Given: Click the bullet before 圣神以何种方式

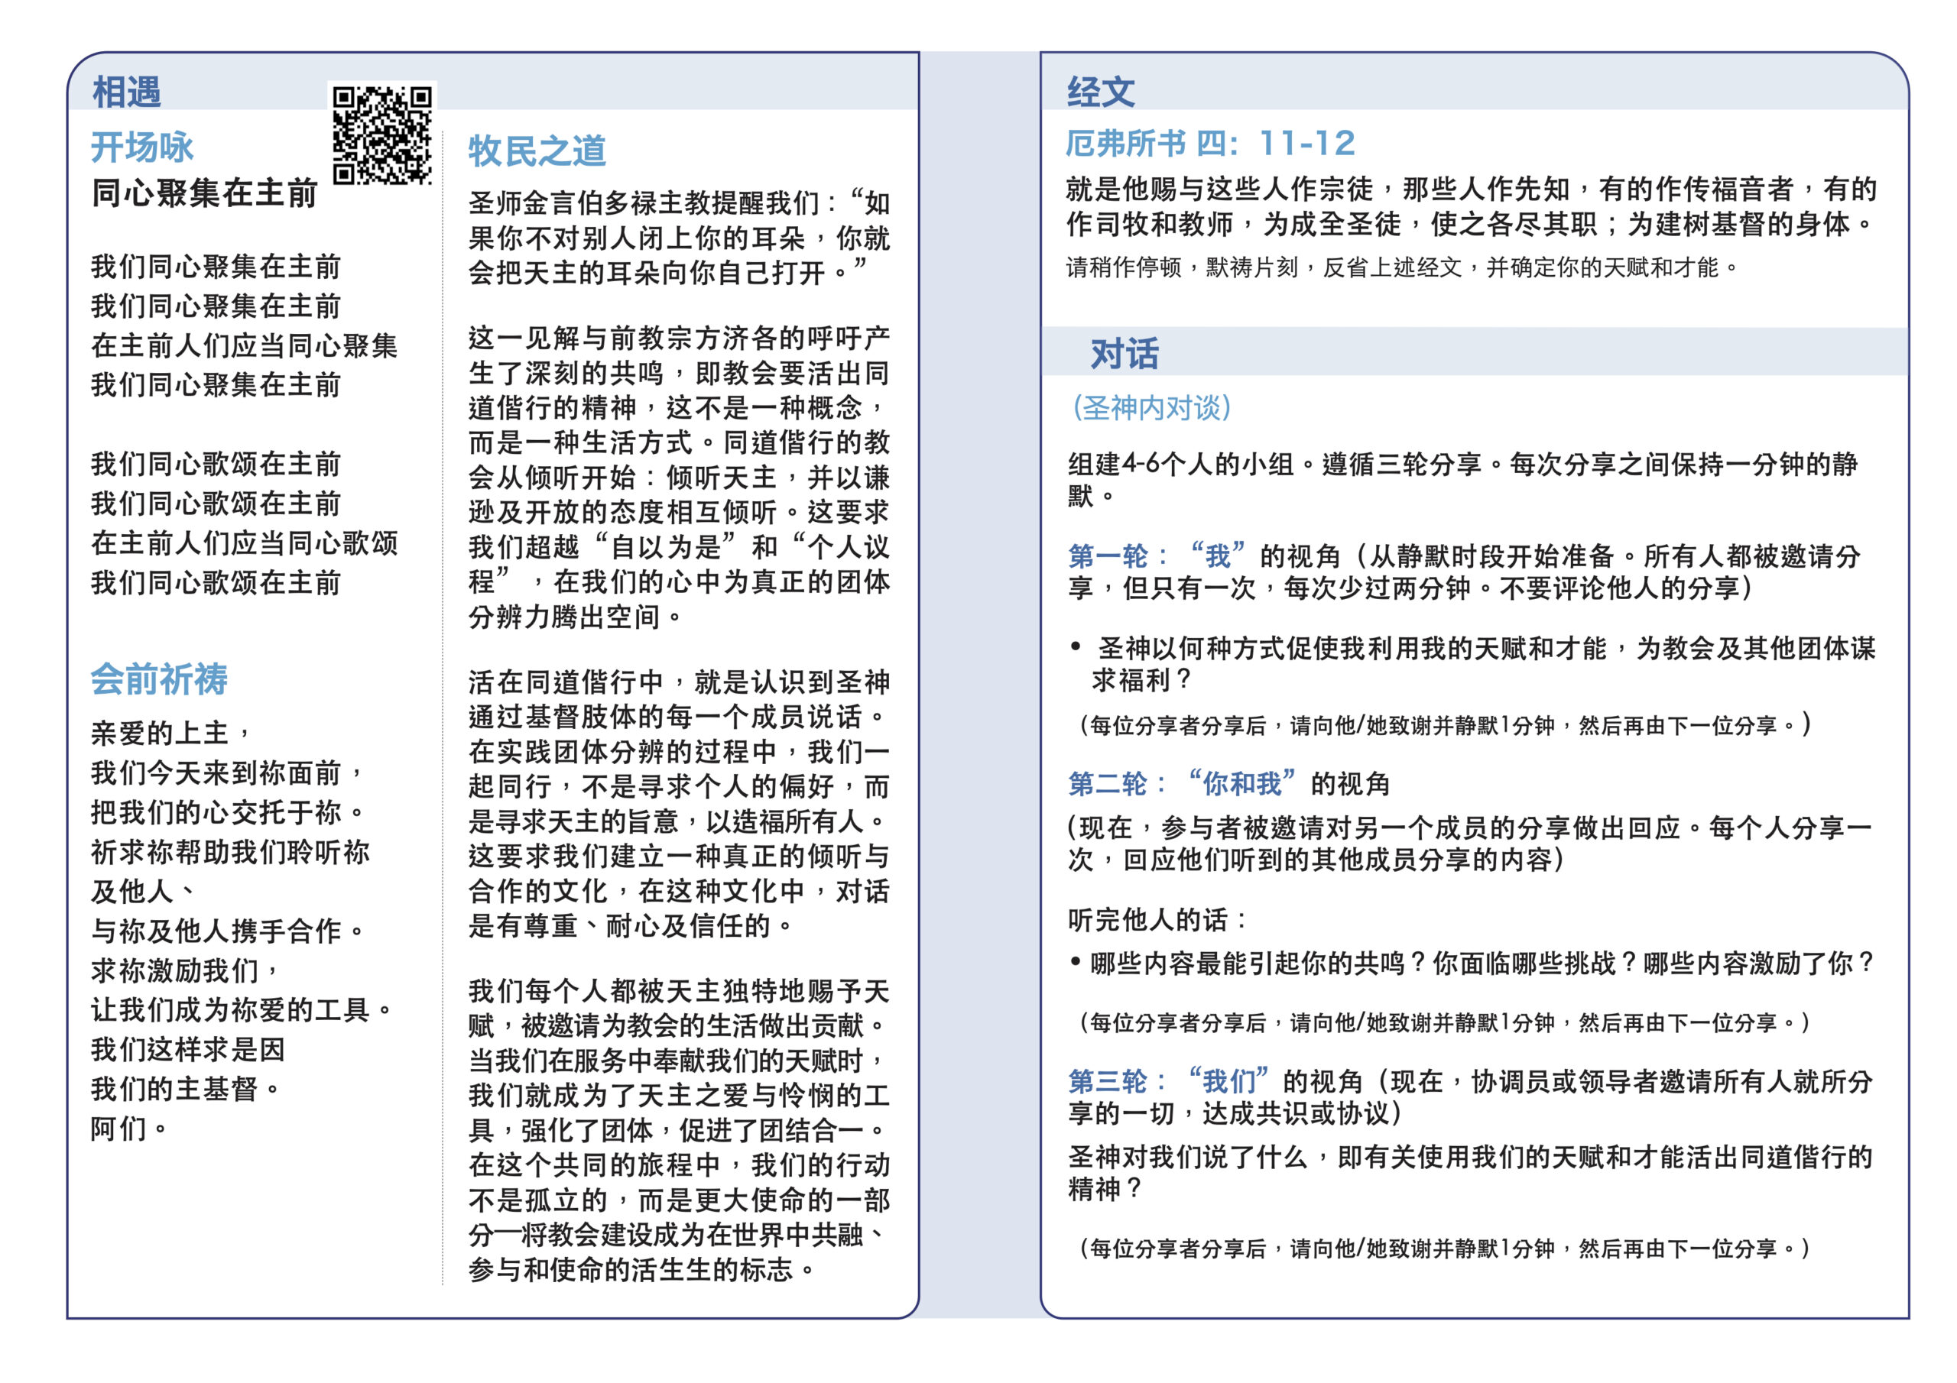Looking at the screenshot, I should (1076, 648).
